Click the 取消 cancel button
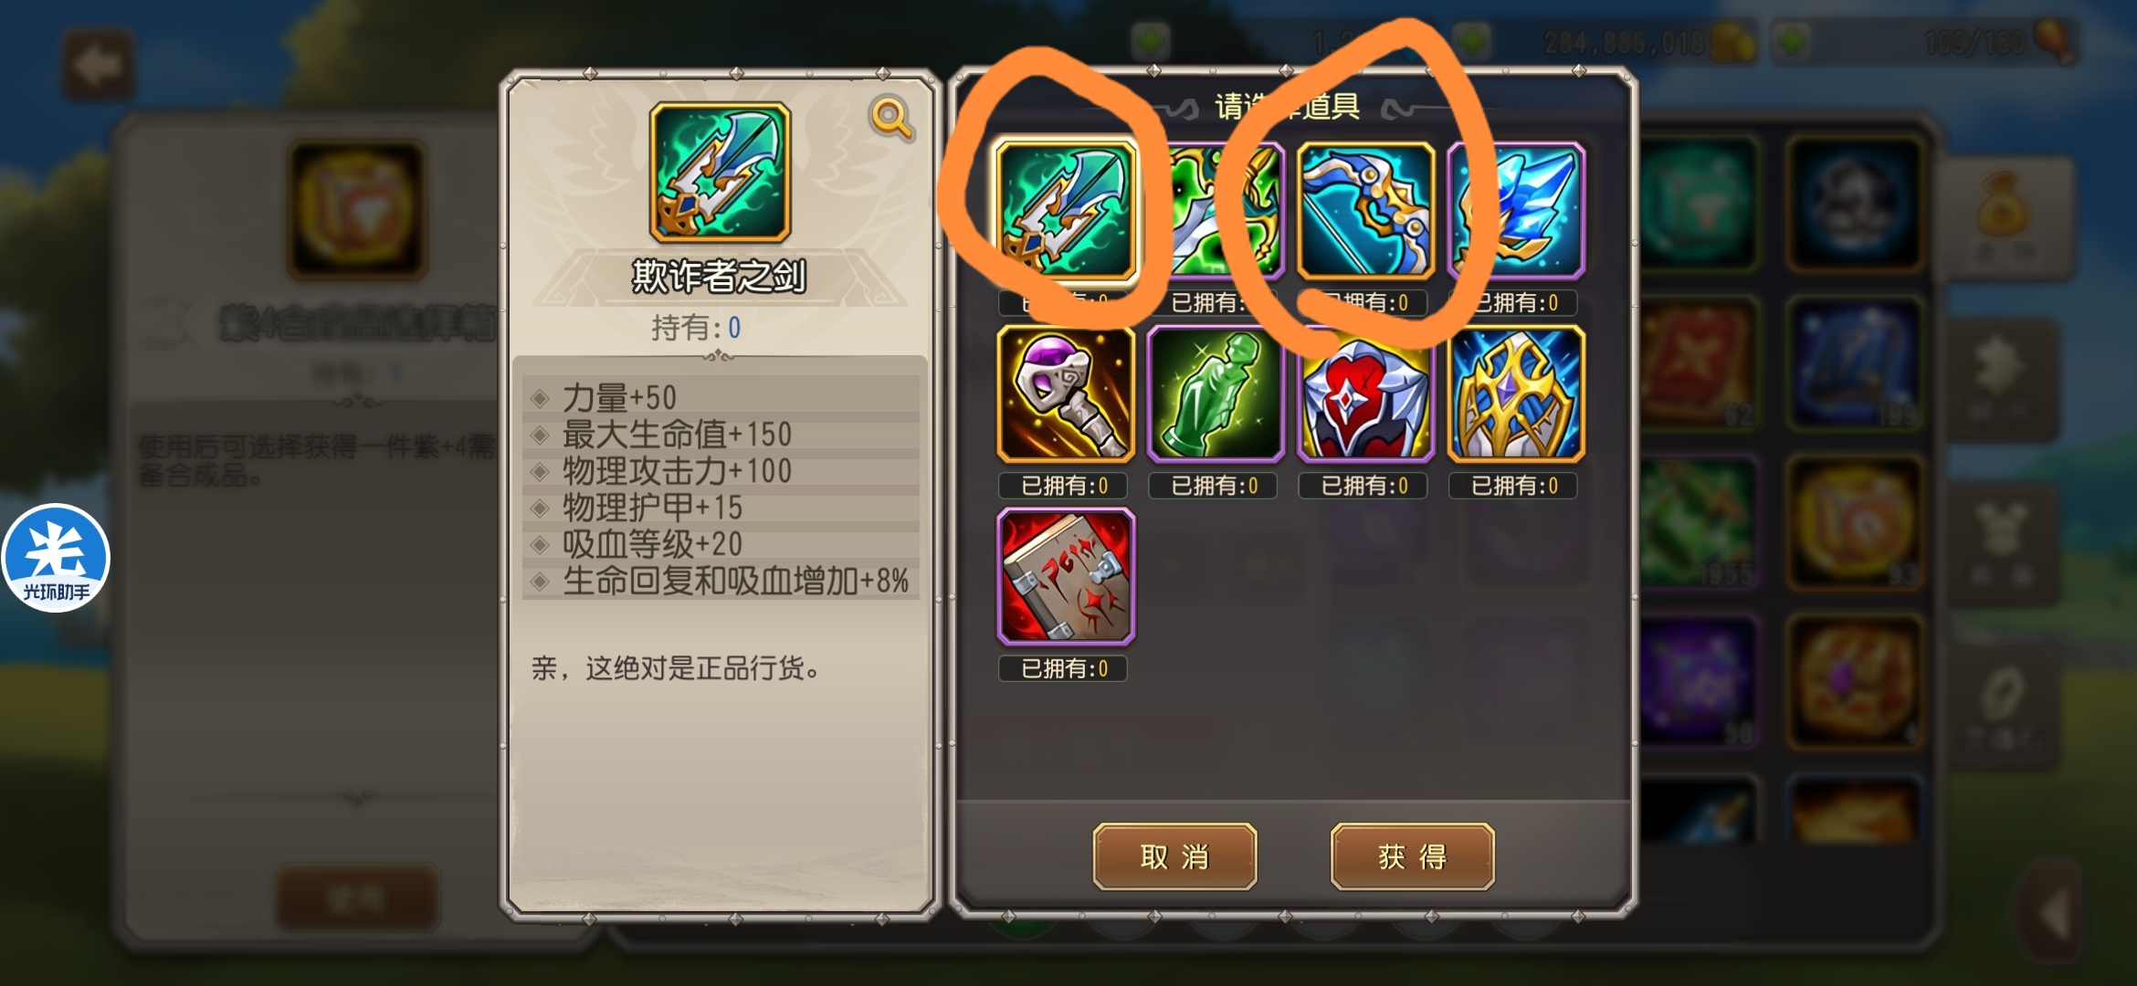The height and width of the screenshot is (986, 2137). 1174,856
